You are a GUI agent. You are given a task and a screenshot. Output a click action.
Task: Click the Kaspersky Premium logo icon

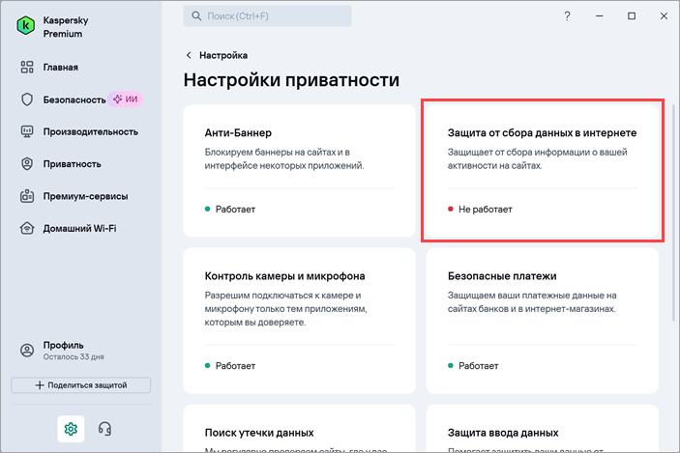25,26
